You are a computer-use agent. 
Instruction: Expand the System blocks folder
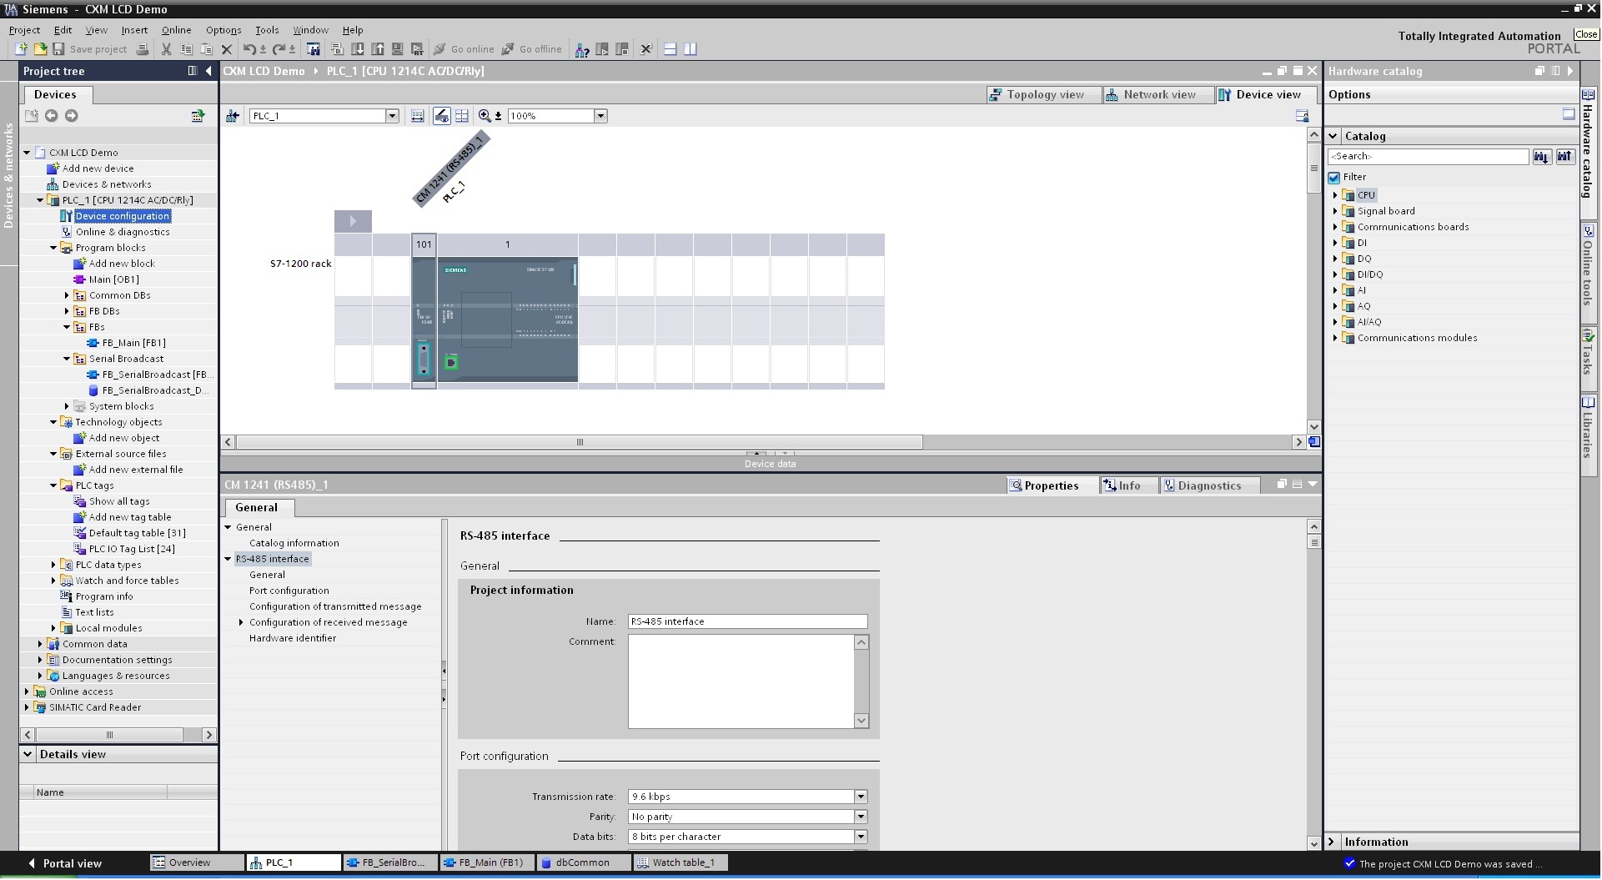[x=67, y=406]
